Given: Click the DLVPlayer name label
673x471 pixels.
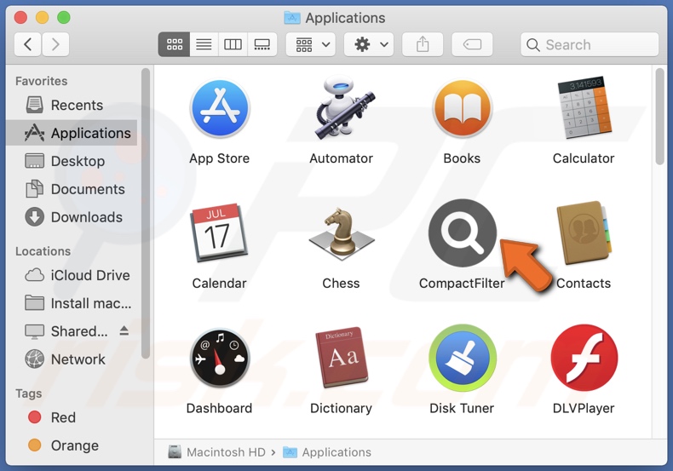Looking at the screenshot, I should (x=584, y=408).
